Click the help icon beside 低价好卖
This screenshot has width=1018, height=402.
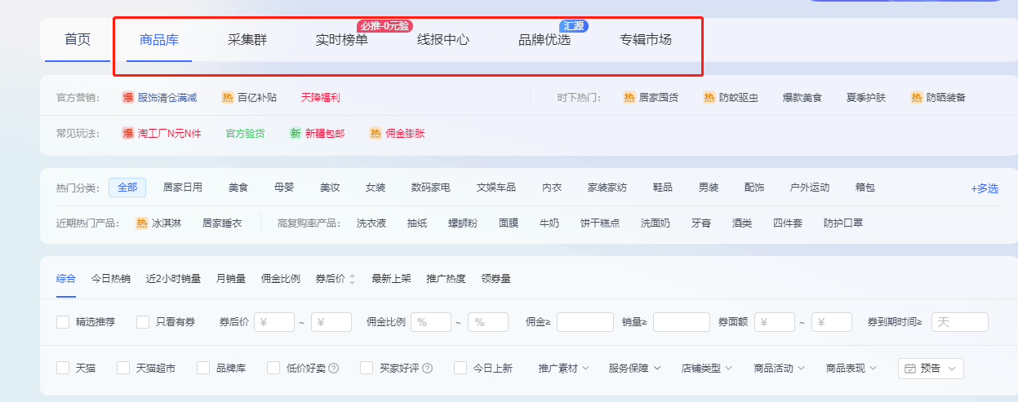[334, 369]
